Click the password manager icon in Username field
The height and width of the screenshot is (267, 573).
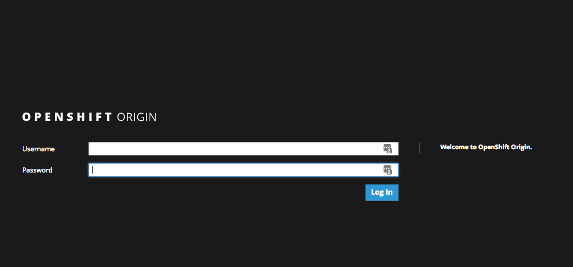click(387, 149)
